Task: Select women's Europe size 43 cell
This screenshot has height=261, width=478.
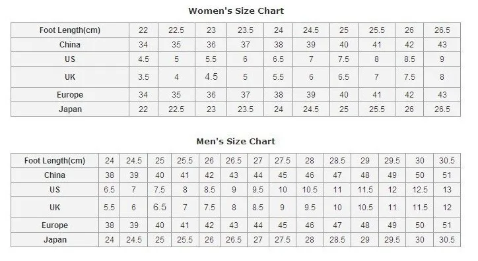Action: point(442,95)
